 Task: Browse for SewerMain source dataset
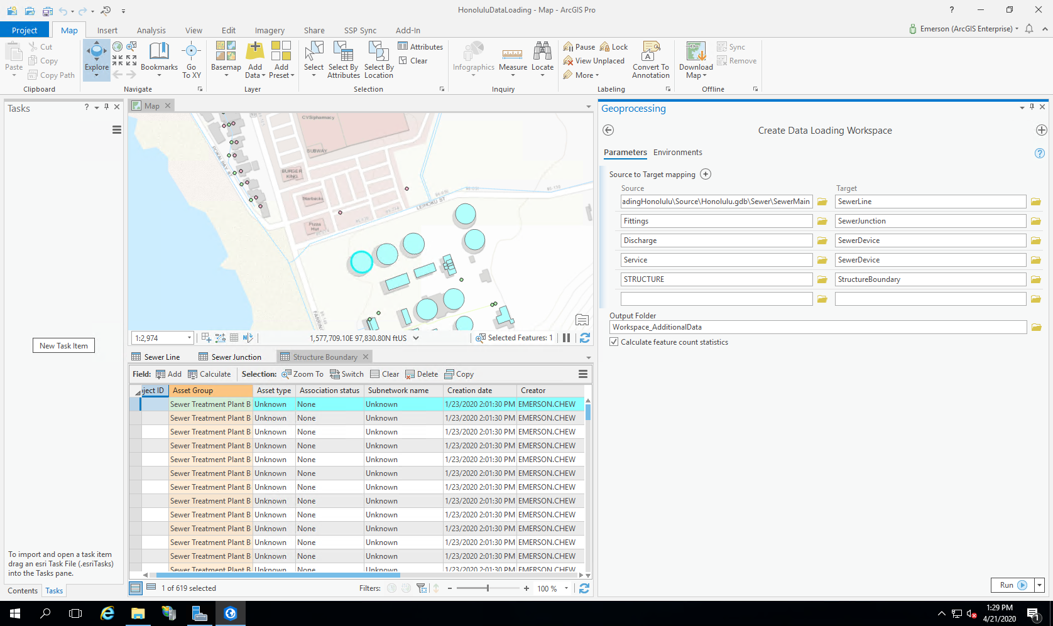[x=822, y=202]
